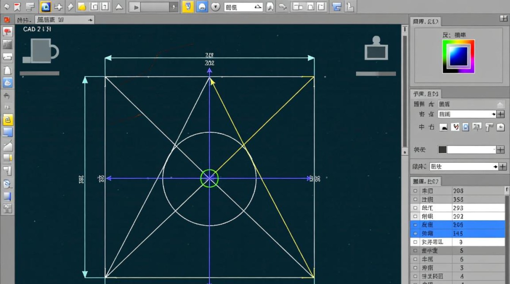The image size is (510, 284).
Task: Select the blue highlighted eye-like tool in top toolbar
Action: [x=46, y=6]
